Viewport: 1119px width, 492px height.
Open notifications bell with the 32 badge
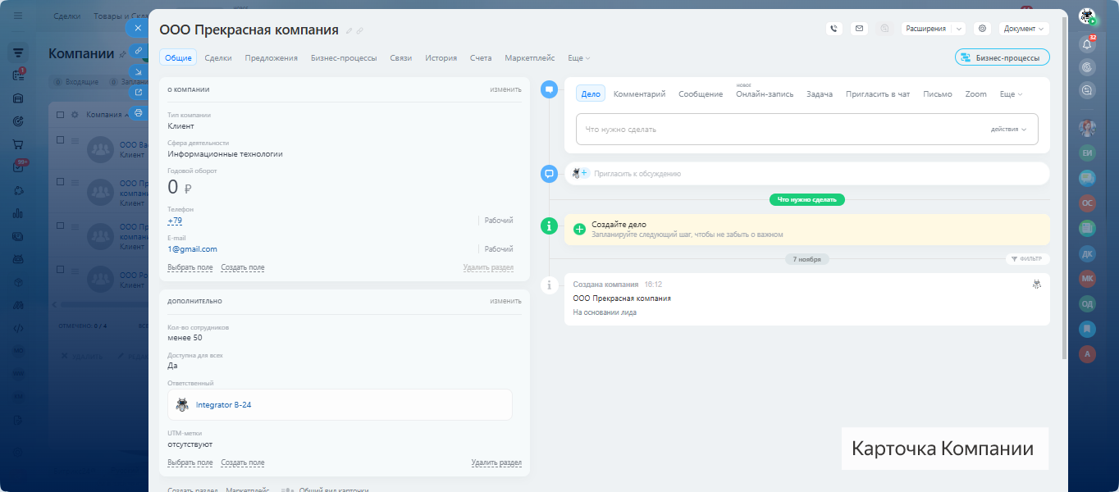click(1087, 44)
